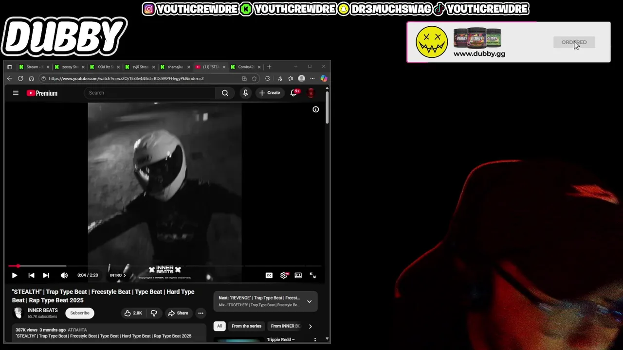Screen dimensions: 623x350
Task: Play the STEALTH video
Action: [15, 275]
